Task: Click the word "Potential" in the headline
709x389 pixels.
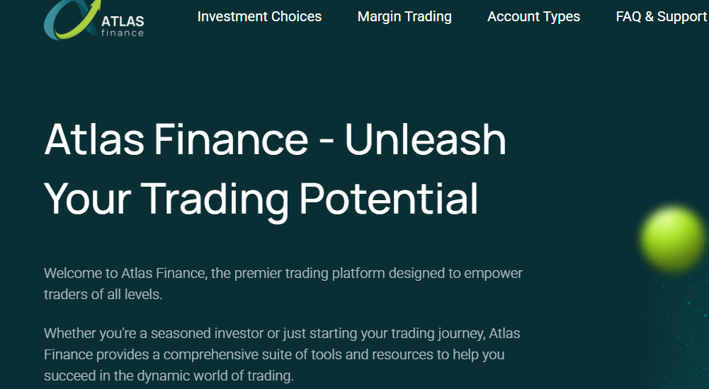Action: click(x=389, y=198)
